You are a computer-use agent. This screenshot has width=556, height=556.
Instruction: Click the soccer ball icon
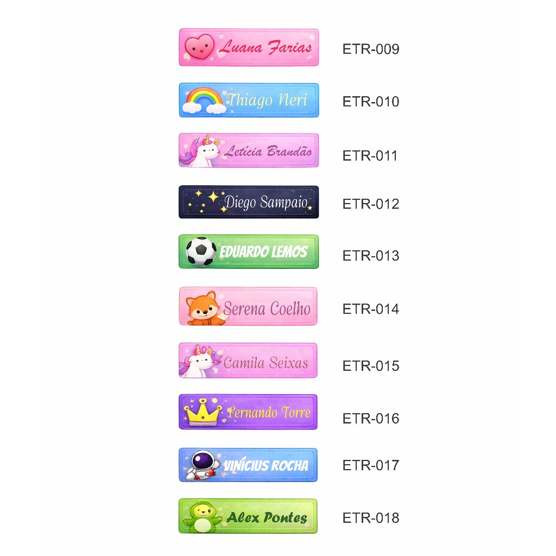coord(201,252)
